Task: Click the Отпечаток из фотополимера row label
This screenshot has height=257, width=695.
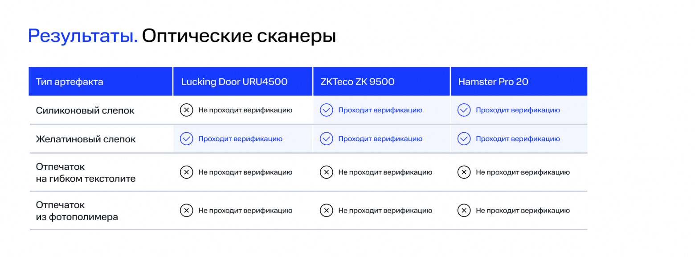Action: coord(77,211)
